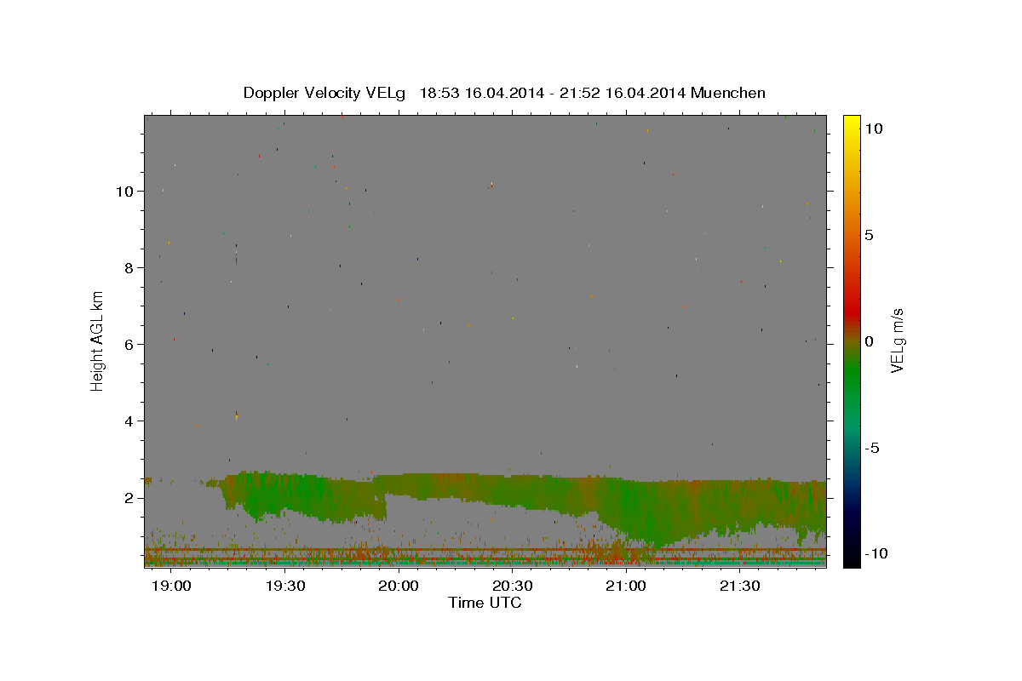Click the 21:00 time tick label
Viewport: 1022px width, 681px height.
[627, 587]
